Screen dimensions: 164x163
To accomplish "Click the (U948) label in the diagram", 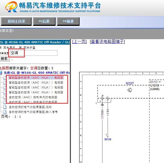I will 155,89.
